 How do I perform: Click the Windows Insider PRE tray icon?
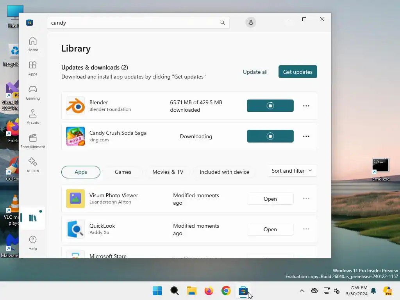(387, 291)
